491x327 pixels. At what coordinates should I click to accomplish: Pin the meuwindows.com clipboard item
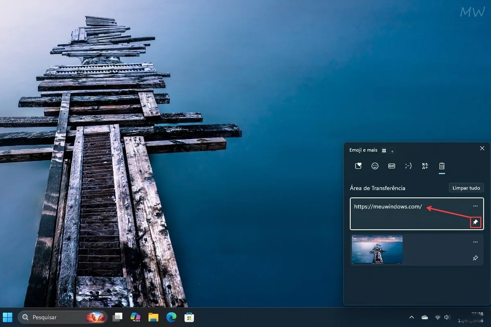coord(475,222)
